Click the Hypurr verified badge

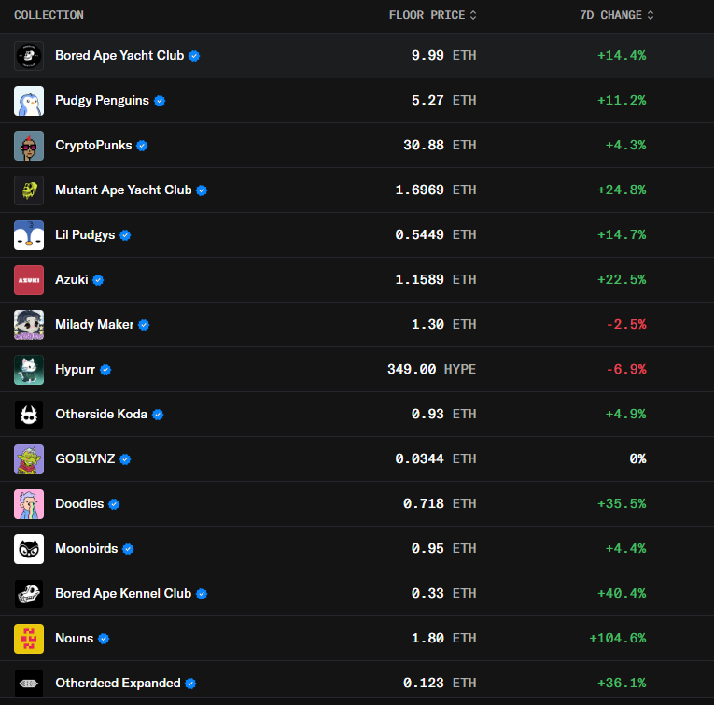click(x=105, y=370)
